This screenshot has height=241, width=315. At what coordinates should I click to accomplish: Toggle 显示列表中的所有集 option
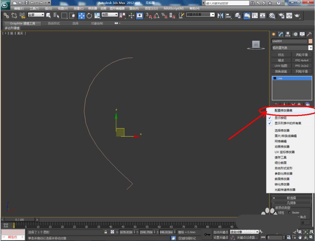pos(288,123)
